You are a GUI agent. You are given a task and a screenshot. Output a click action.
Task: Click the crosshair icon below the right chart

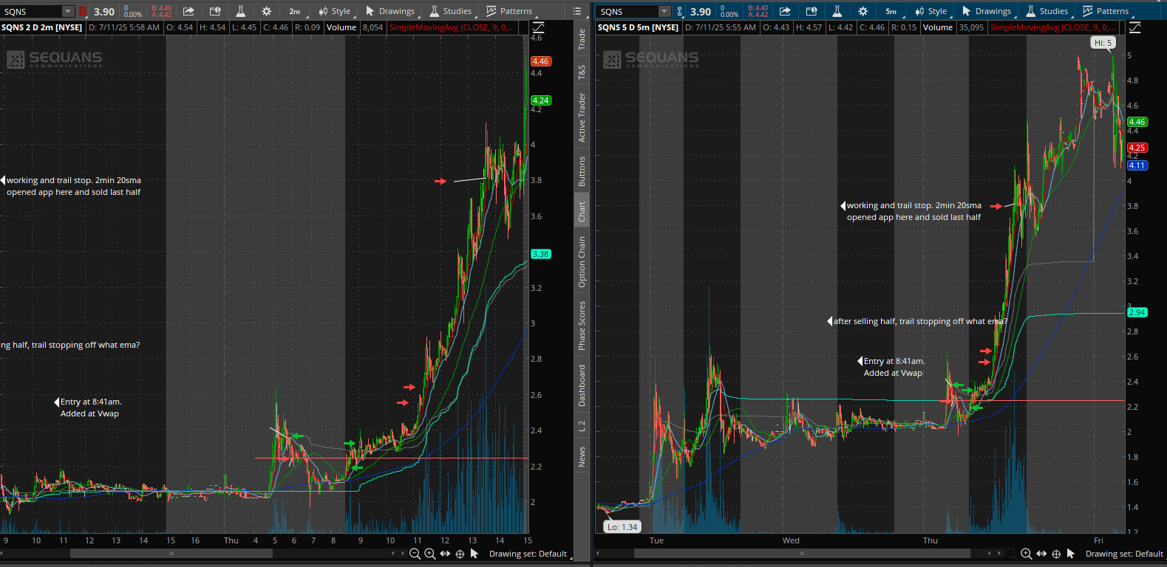[x=1056, y=554]
